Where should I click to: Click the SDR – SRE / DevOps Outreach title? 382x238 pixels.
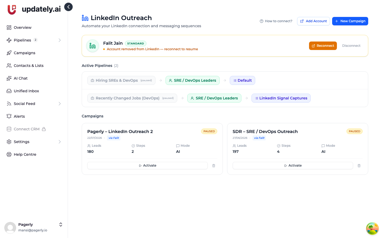pyautogui.click(x=265, y=131)
